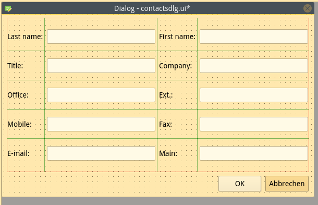Click the Fax input field

254,124
